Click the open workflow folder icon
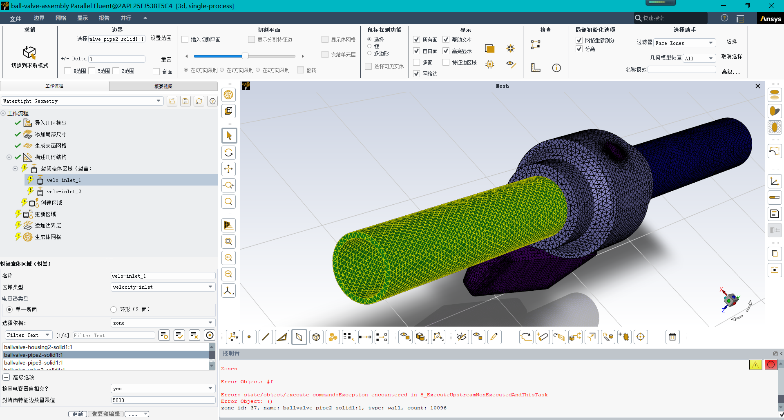Image resolution: width=784 pixels, height=420 pixels. pos(172,101)
